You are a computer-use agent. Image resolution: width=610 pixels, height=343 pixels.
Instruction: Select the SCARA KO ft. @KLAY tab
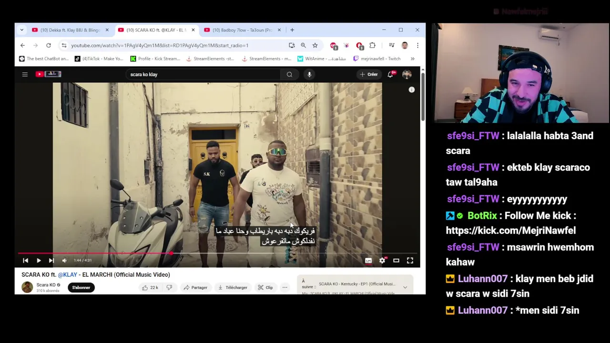156,30
